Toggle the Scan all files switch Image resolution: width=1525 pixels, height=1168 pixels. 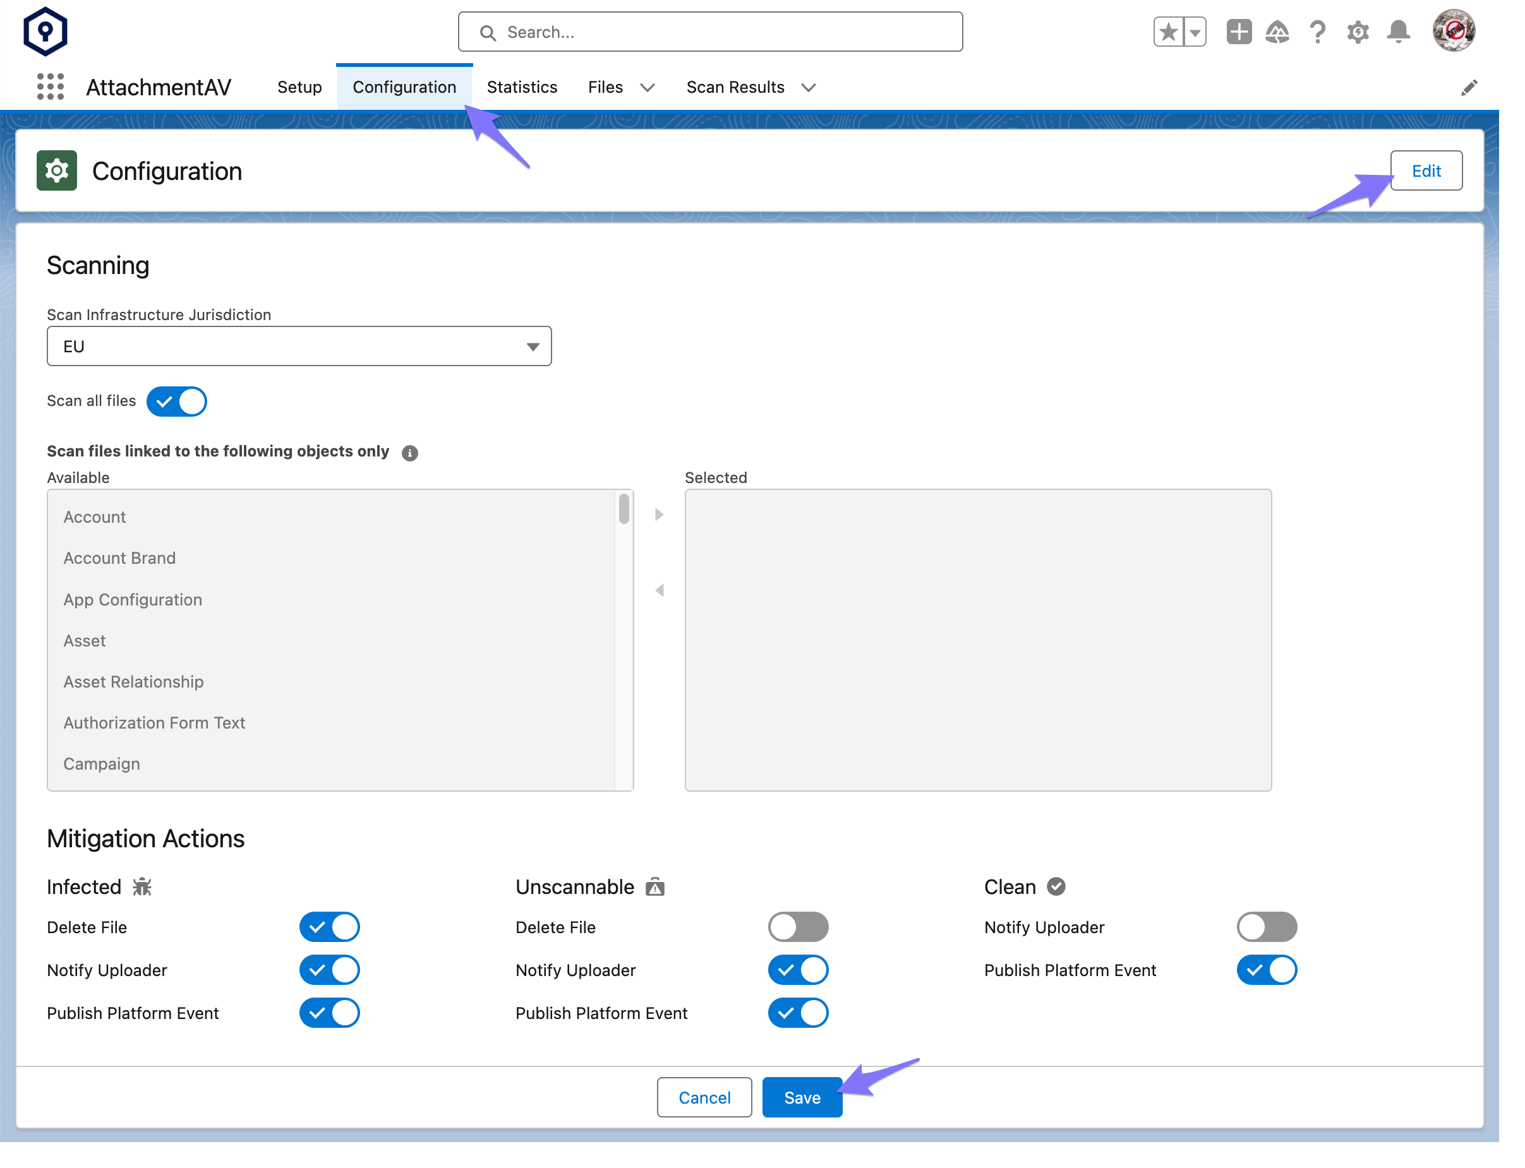(176, 401)
